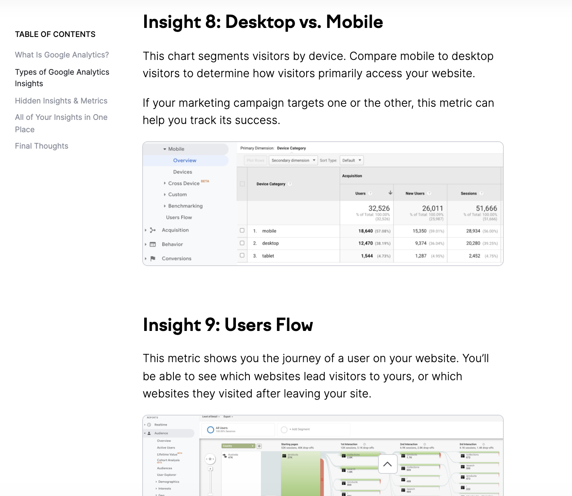572x496 pixels.
Task: Click the Users column sort arrow
Action: [x=390, y=193]
